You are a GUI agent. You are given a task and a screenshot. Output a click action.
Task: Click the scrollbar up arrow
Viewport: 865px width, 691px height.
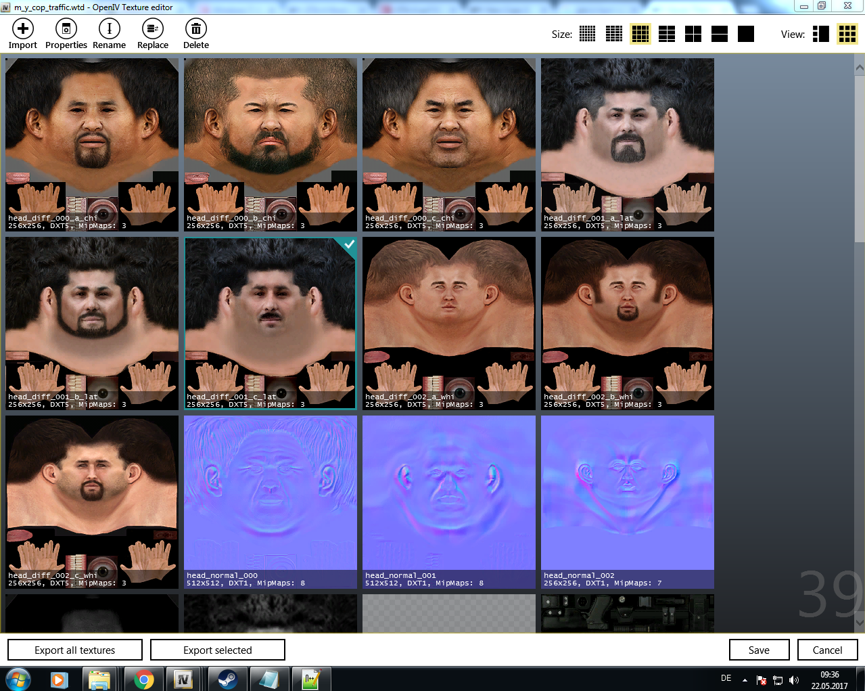pyautogui.click(x=860, y=68)
